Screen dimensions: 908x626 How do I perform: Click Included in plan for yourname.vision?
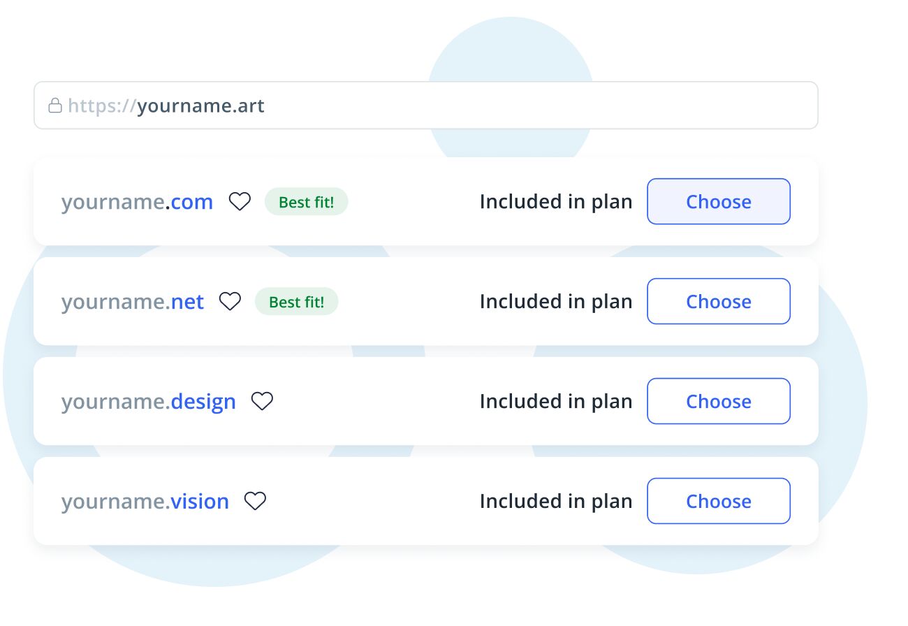pos(555,502)
